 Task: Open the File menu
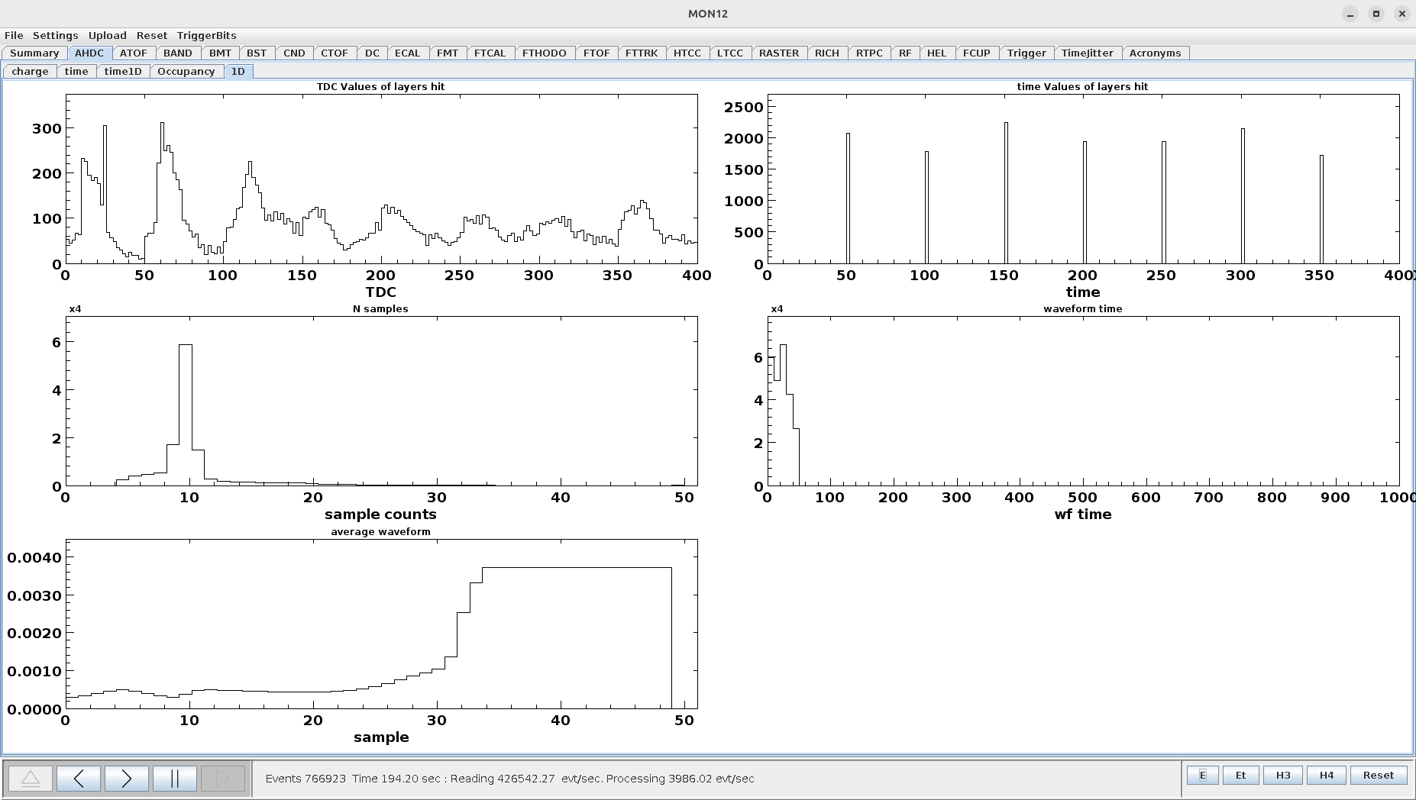(x=14, y=35)
